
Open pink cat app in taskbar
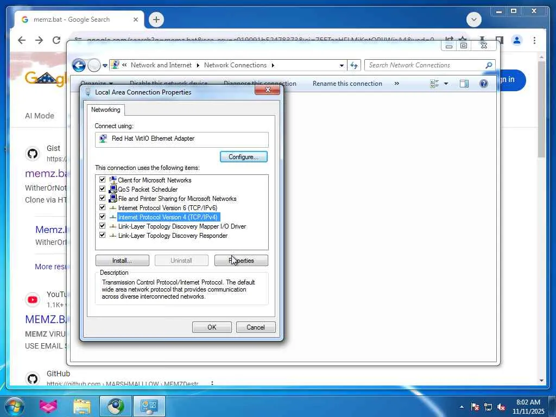[48, 406]
